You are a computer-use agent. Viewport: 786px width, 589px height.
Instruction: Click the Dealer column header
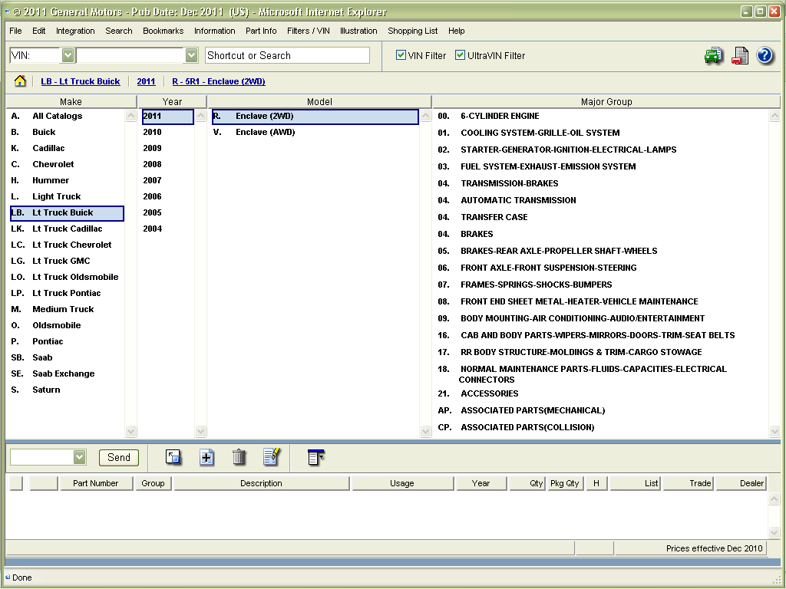[x=741, y=483]
